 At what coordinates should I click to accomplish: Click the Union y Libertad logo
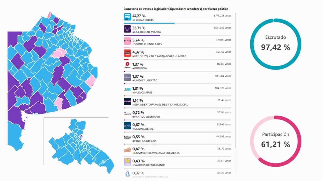pyautogui.click(x=127, y=77)
